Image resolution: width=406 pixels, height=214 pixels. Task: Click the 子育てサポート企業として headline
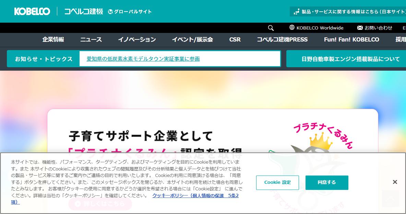pyautogui.click(x=141, y=136)
